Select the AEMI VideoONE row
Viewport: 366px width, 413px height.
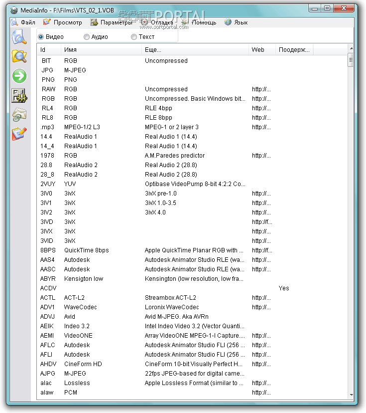[192, 336]
